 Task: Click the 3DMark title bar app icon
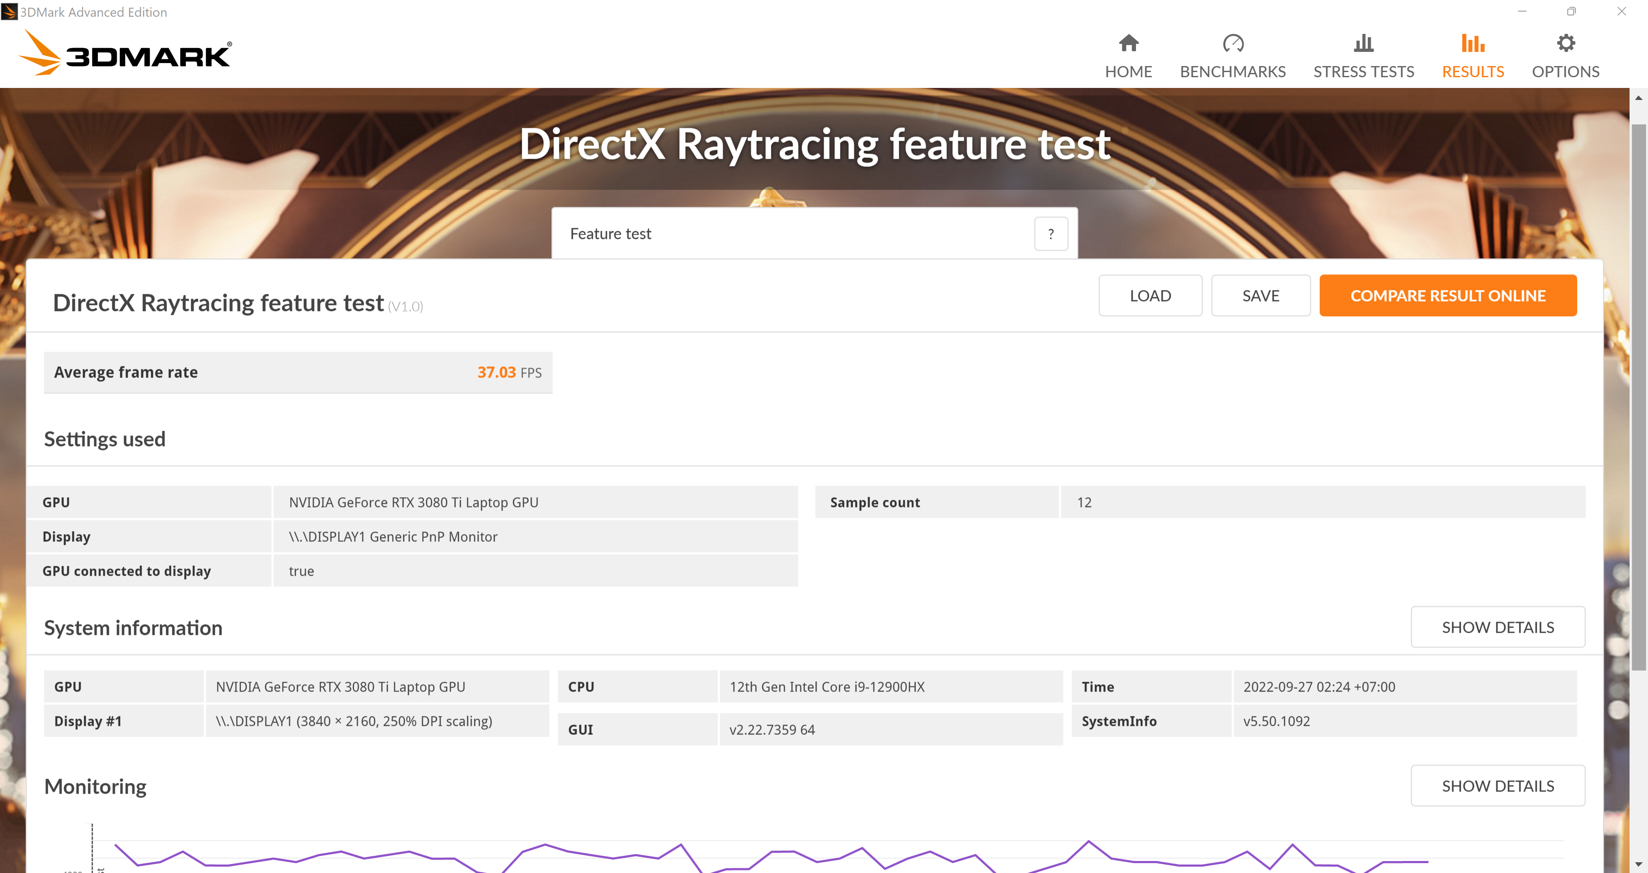coord(9,12)
